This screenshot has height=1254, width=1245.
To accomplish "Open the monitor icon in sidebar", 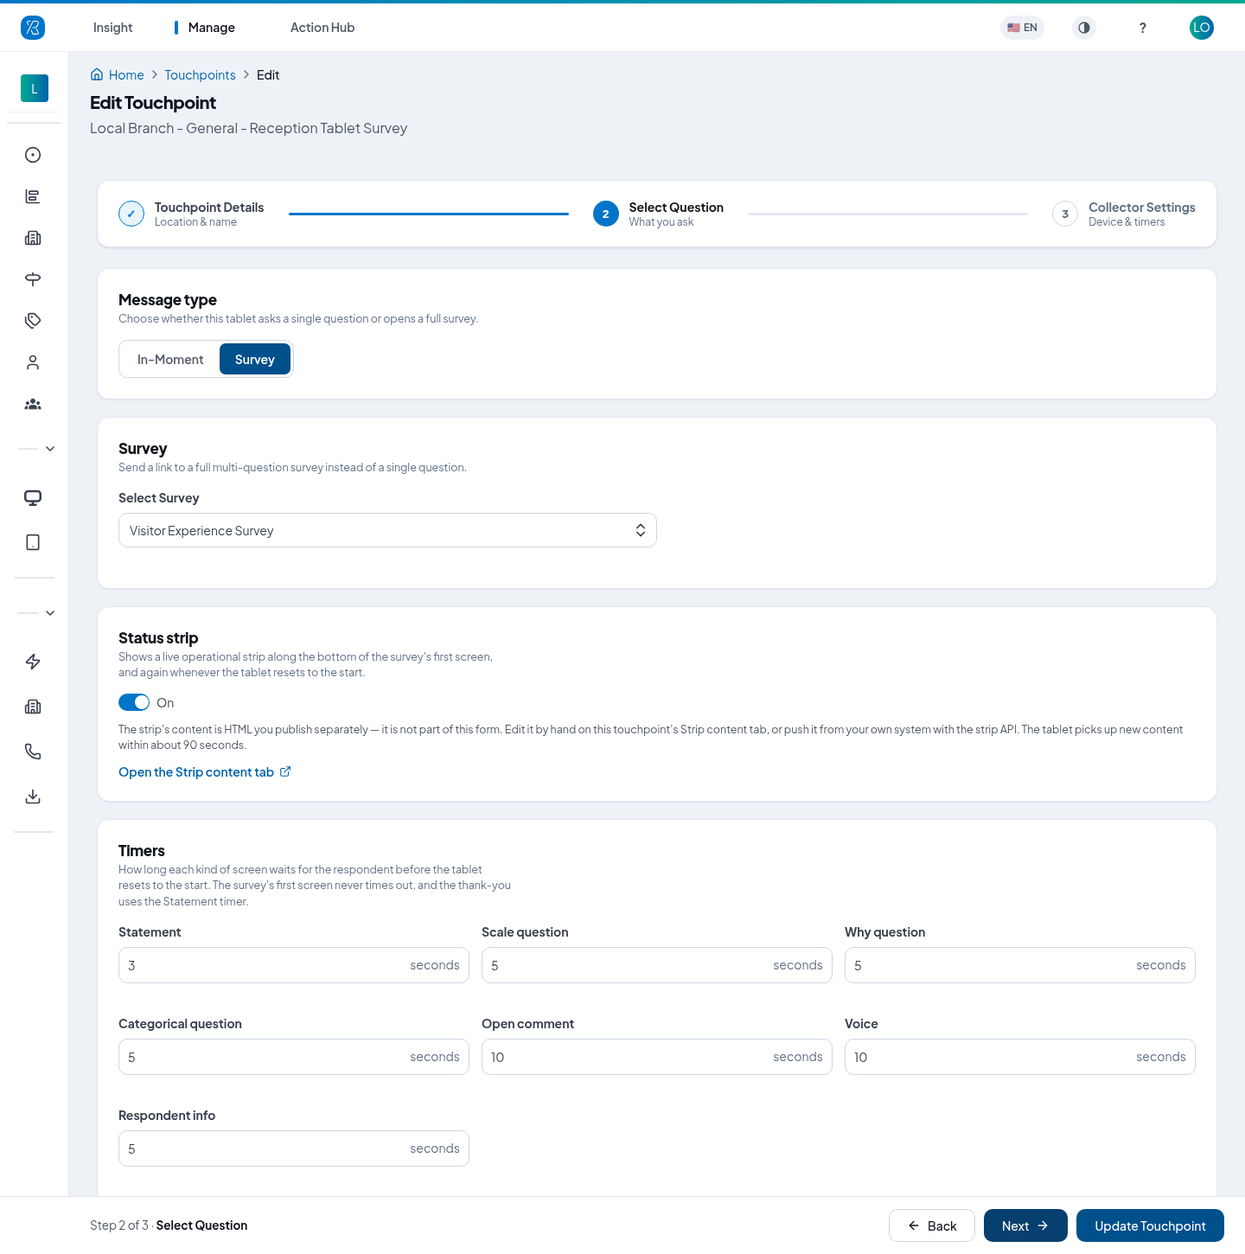I will click(x=33, y=497).
